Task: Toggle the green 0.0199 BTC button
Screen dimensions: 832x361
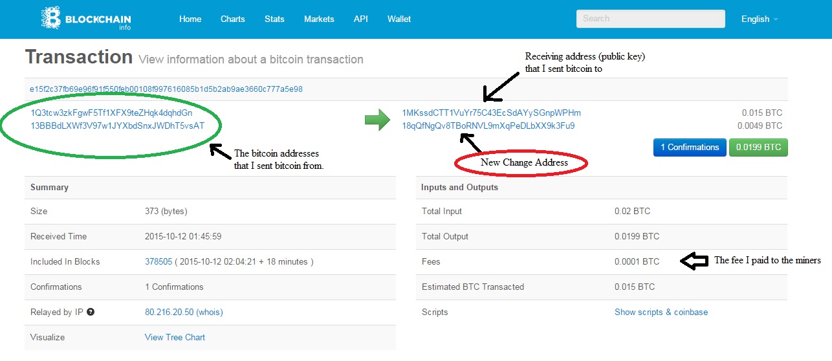Action: tap(758, 147)
